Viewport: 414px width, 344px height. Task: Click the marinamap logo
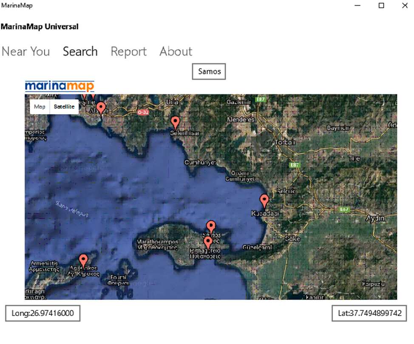[x=60, y=86]
